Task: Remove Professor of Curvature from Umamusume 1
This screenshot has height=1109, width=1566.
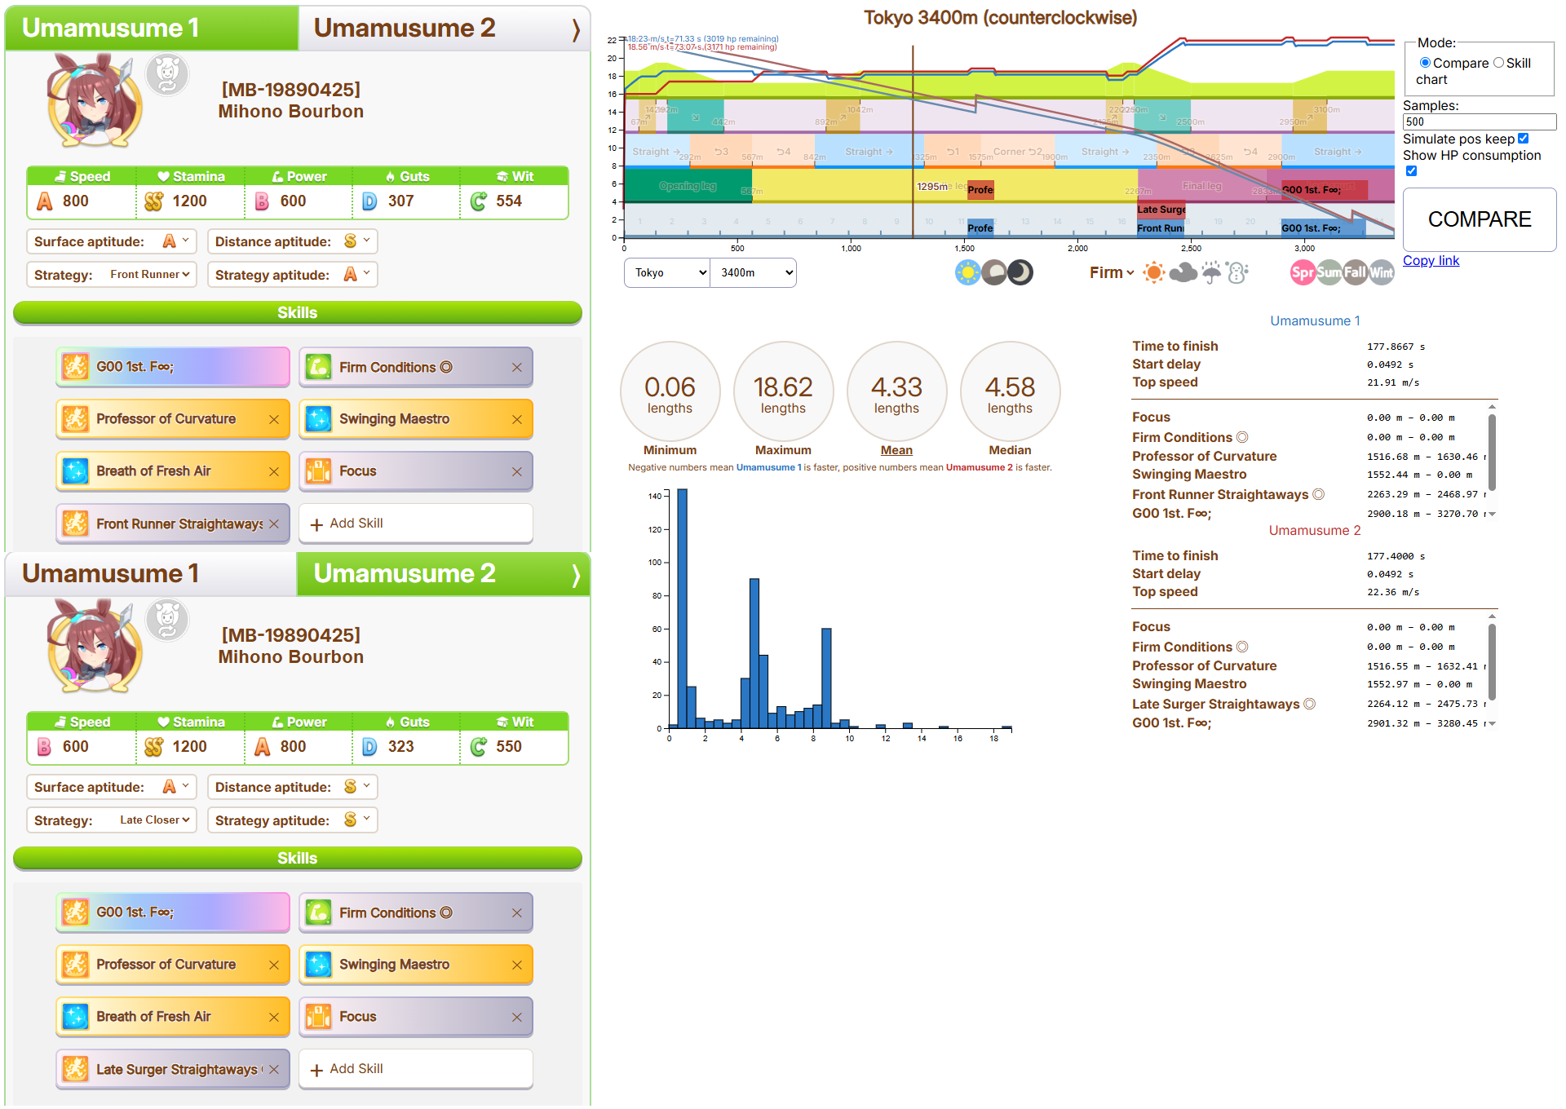Action: click(274, 420)
